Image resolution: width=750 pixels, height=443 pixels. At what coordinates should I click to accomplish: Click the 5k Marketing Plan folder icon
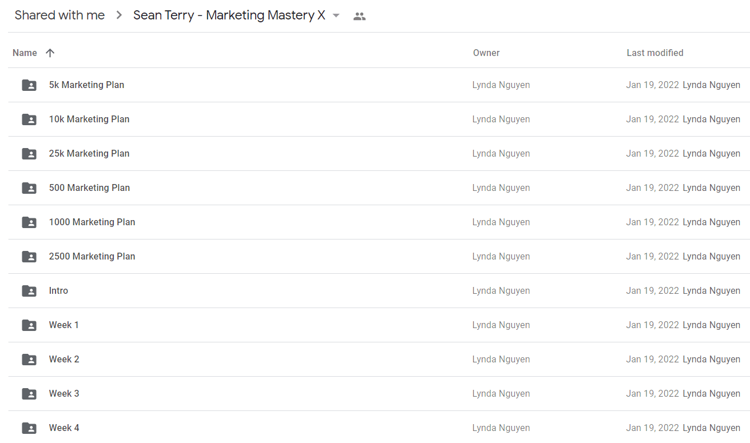point(29,85)
